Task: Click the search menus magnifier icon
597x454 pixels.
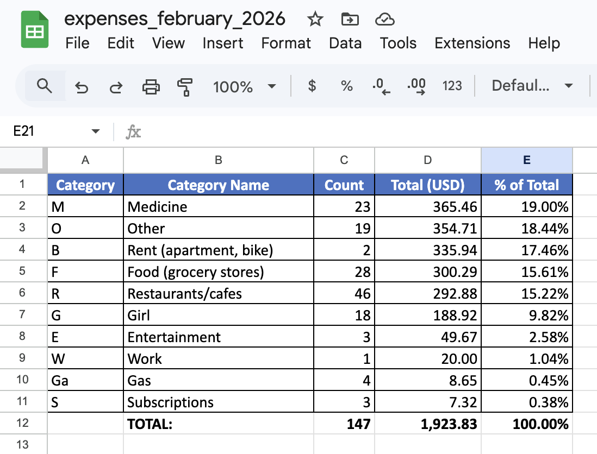Action: click(x=45, y=86)
